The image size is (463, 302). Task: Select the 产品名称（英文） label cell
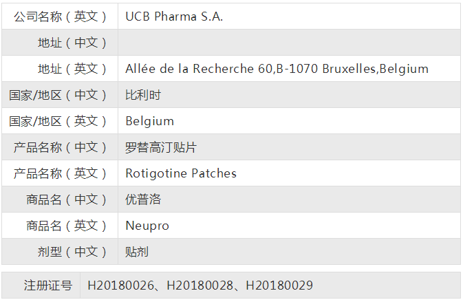(x=61, y=173)
